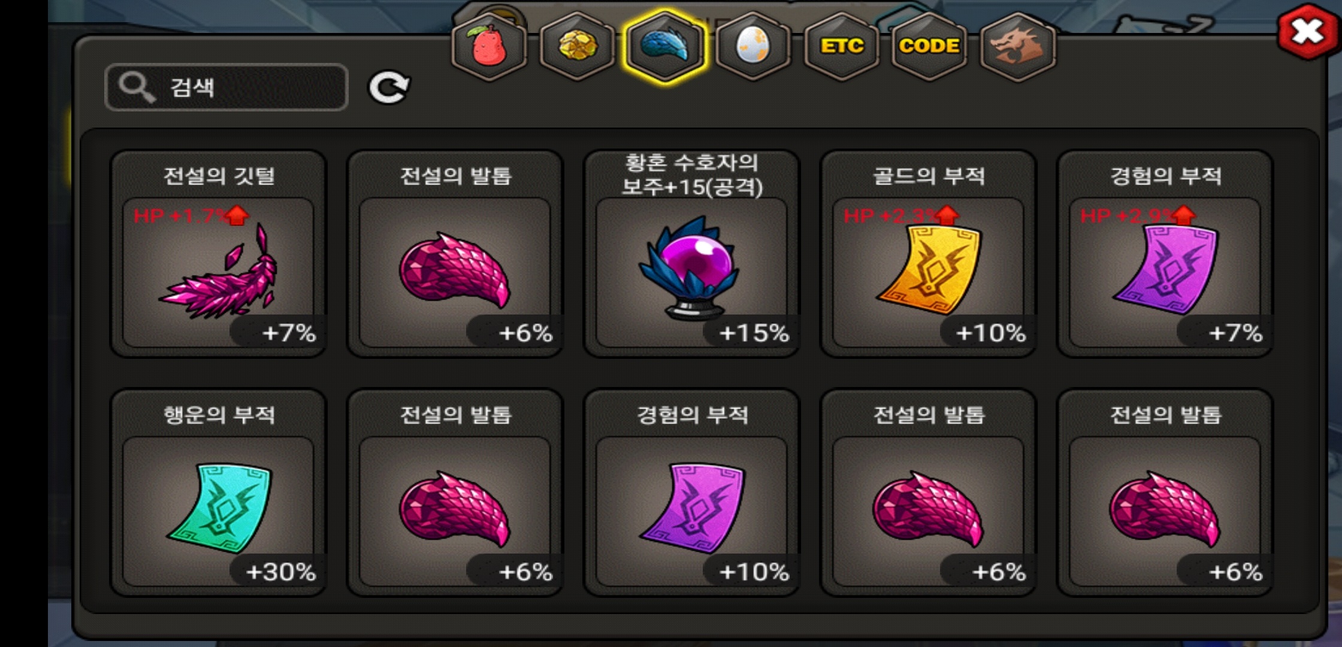Select the 행운의 부적 teal charm

219,493
